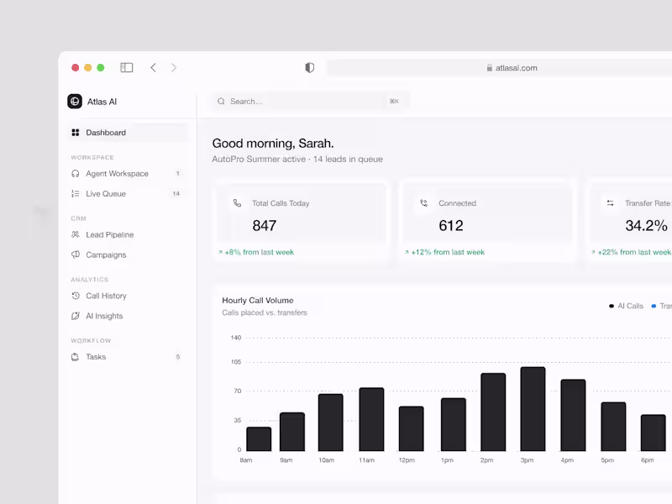
Task: Go back with the browser back arrow
Action: (x=154, y=68)
